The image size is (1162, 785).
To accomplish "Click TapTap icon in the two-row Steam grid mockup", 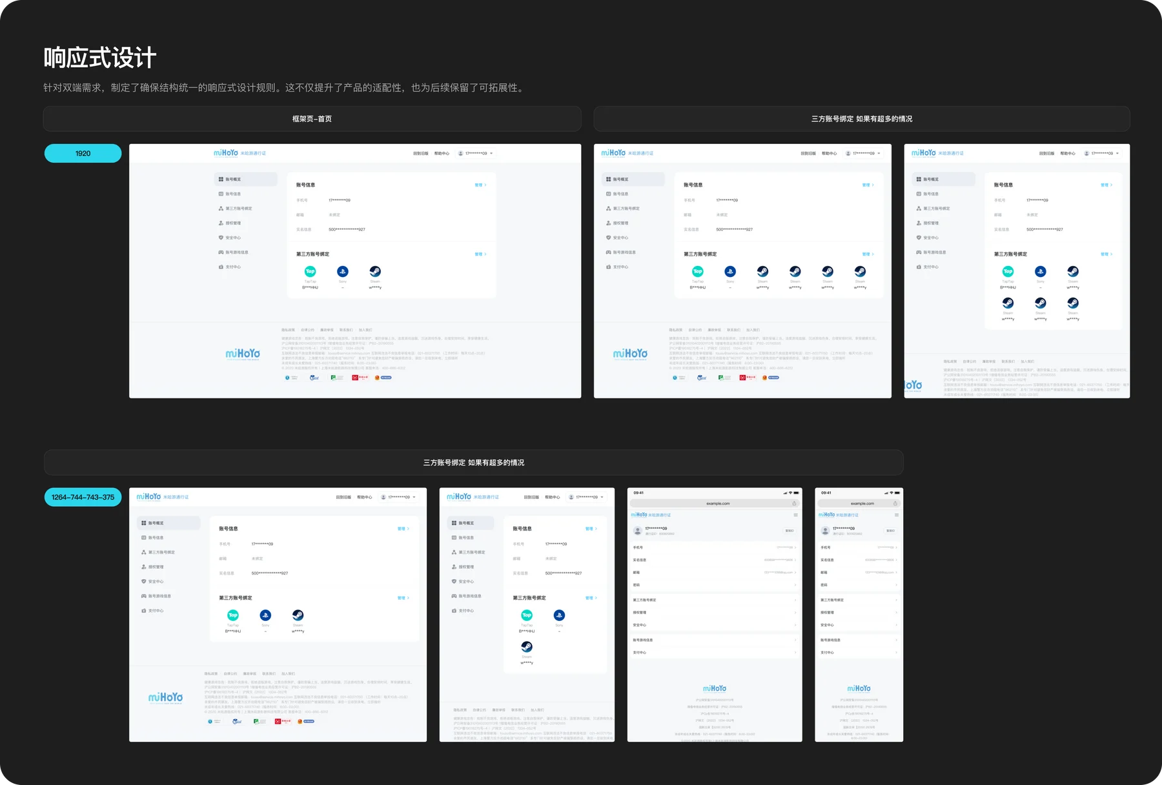I will click(1008, 271).
